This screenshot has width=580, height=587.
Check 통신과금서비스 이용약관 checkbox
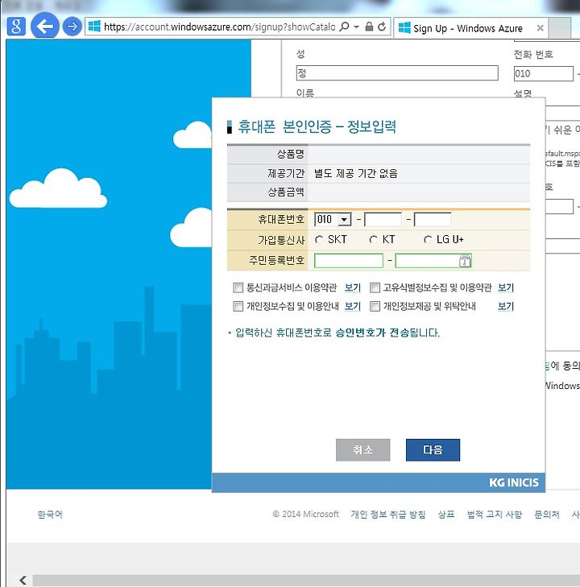click(238, 287)
